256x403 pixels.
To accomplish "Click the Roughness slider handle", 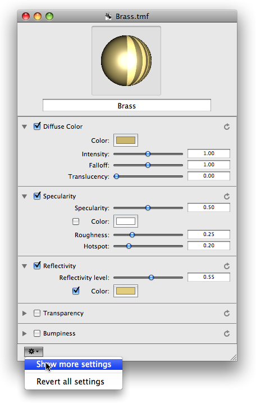I will click(132, 234).
